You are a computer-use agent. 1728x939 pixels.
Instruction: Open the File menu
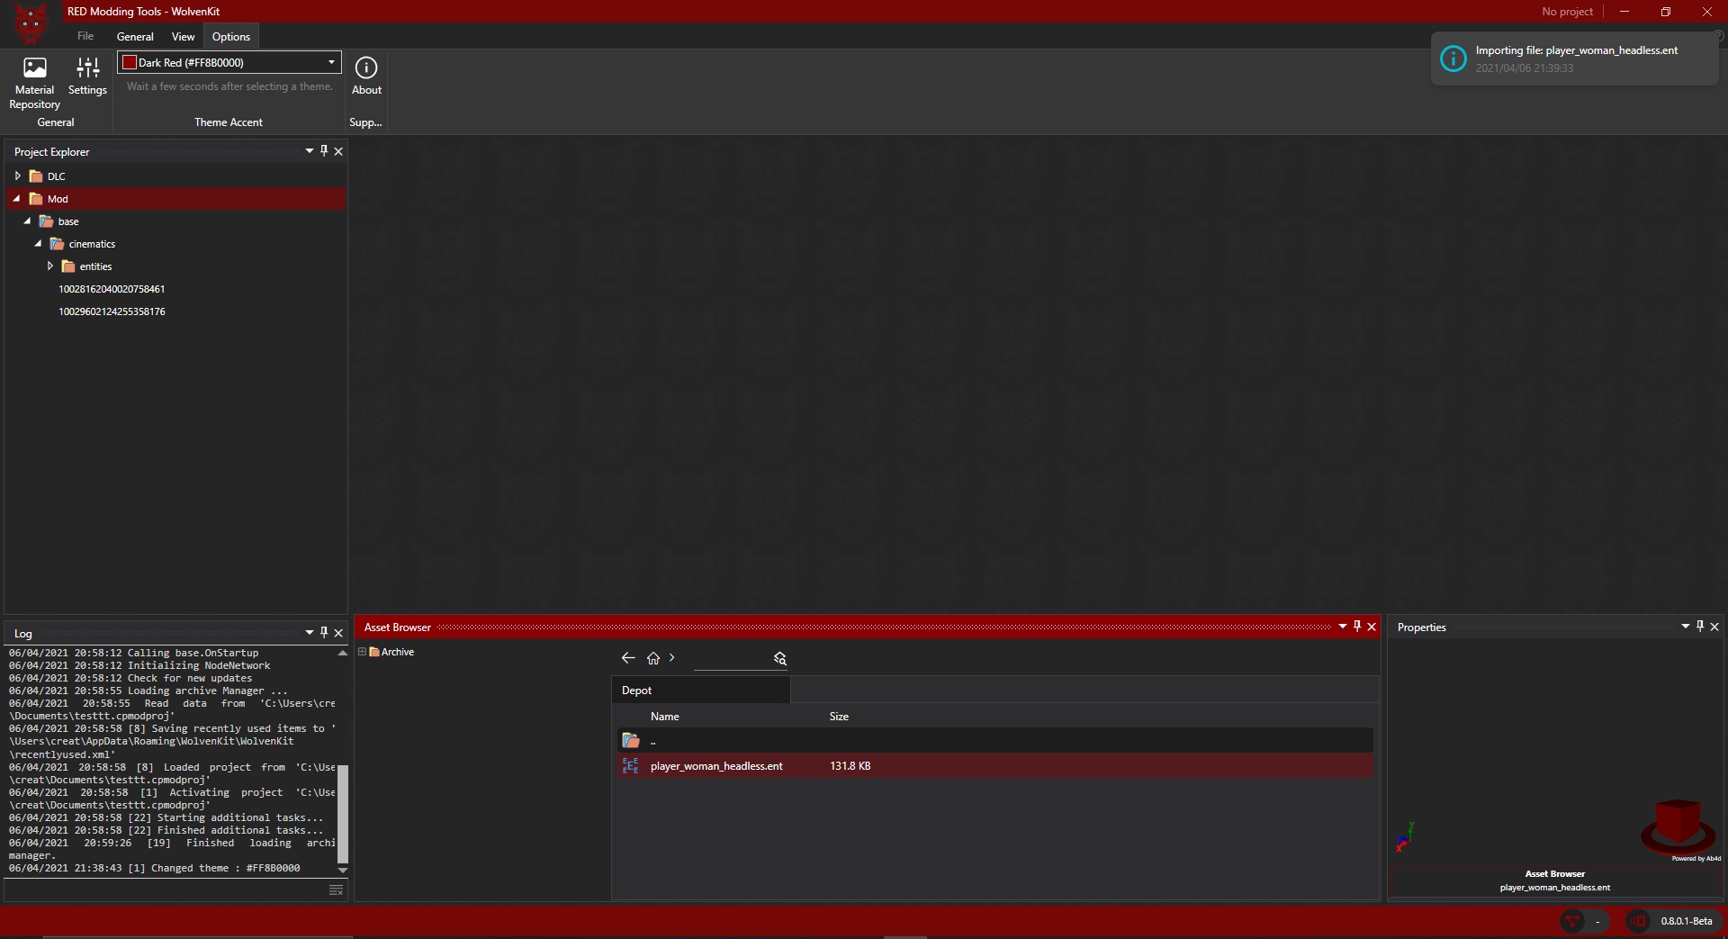click(x=85, y=37)
